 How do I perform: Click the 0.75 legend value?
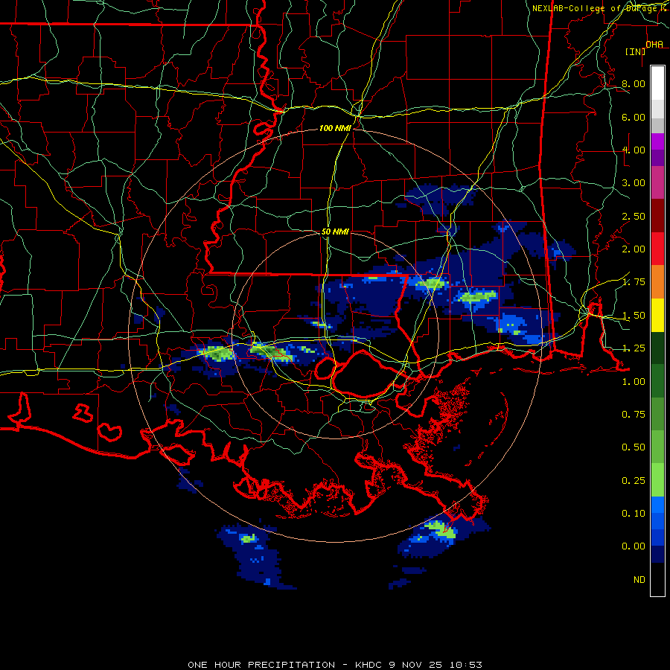coord(634,415)
